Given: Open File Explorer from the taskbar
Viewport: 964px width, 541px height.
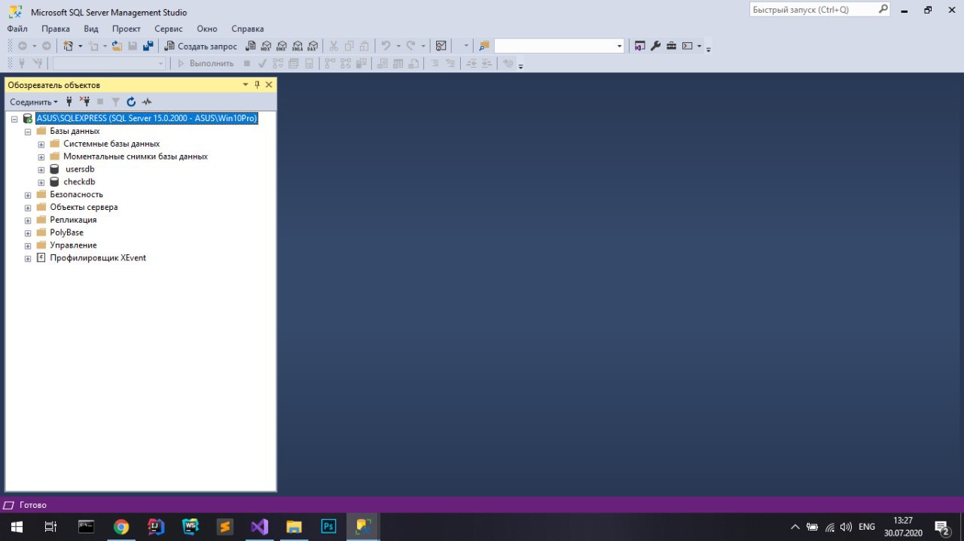Looking at the screenshot, I should click(294, 527).
